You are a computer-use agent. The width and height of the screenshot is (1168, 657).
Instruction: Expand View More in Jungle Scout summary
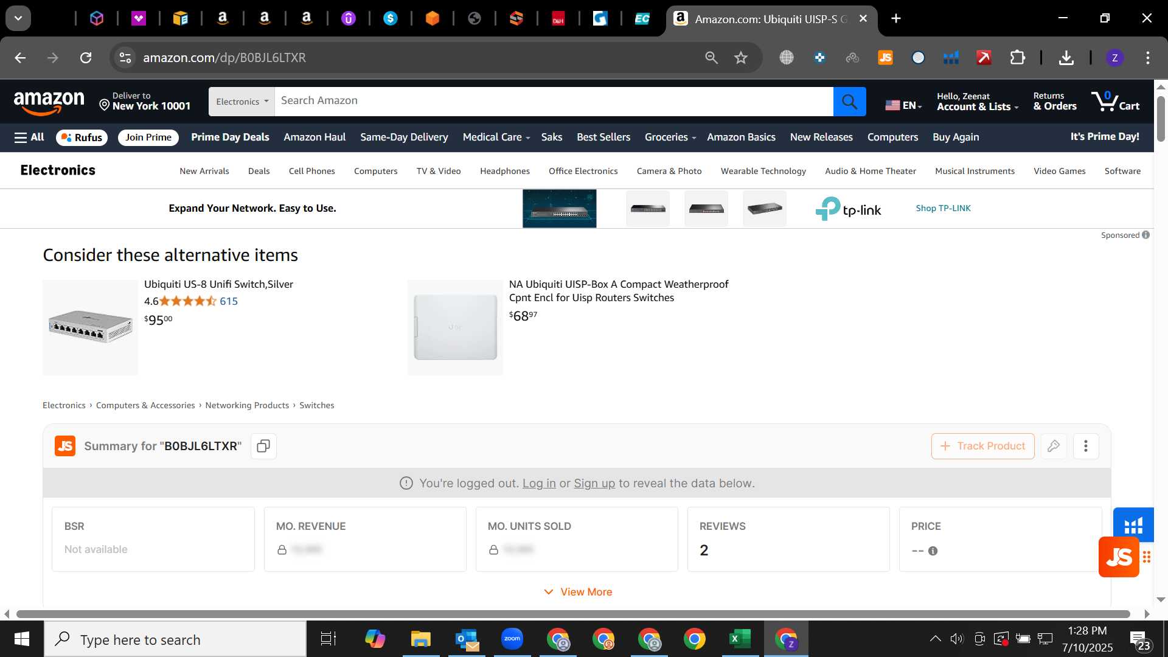[578, 592]
